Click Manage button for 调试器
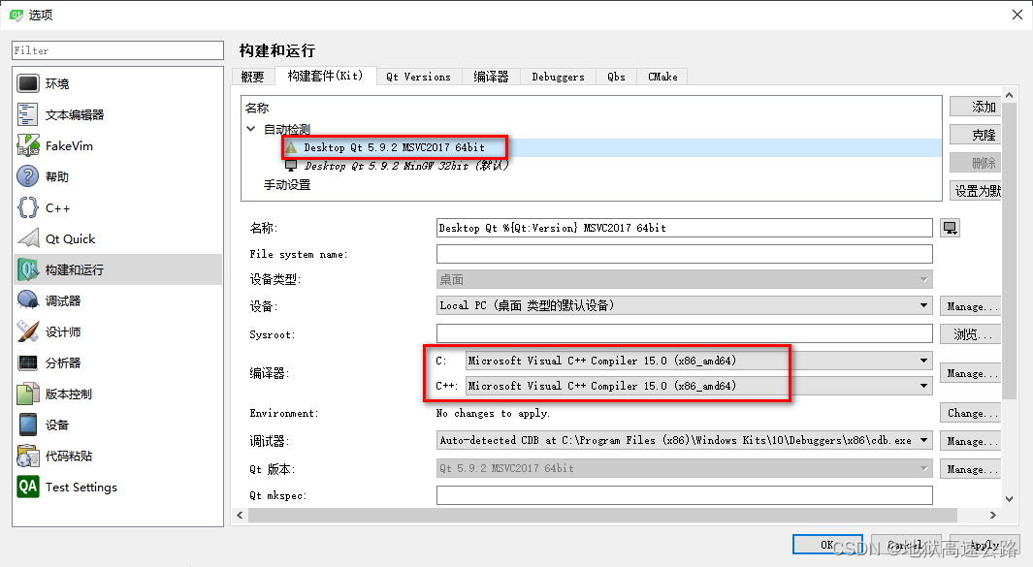The image size is (1033, 567). (x=970, y=441)
